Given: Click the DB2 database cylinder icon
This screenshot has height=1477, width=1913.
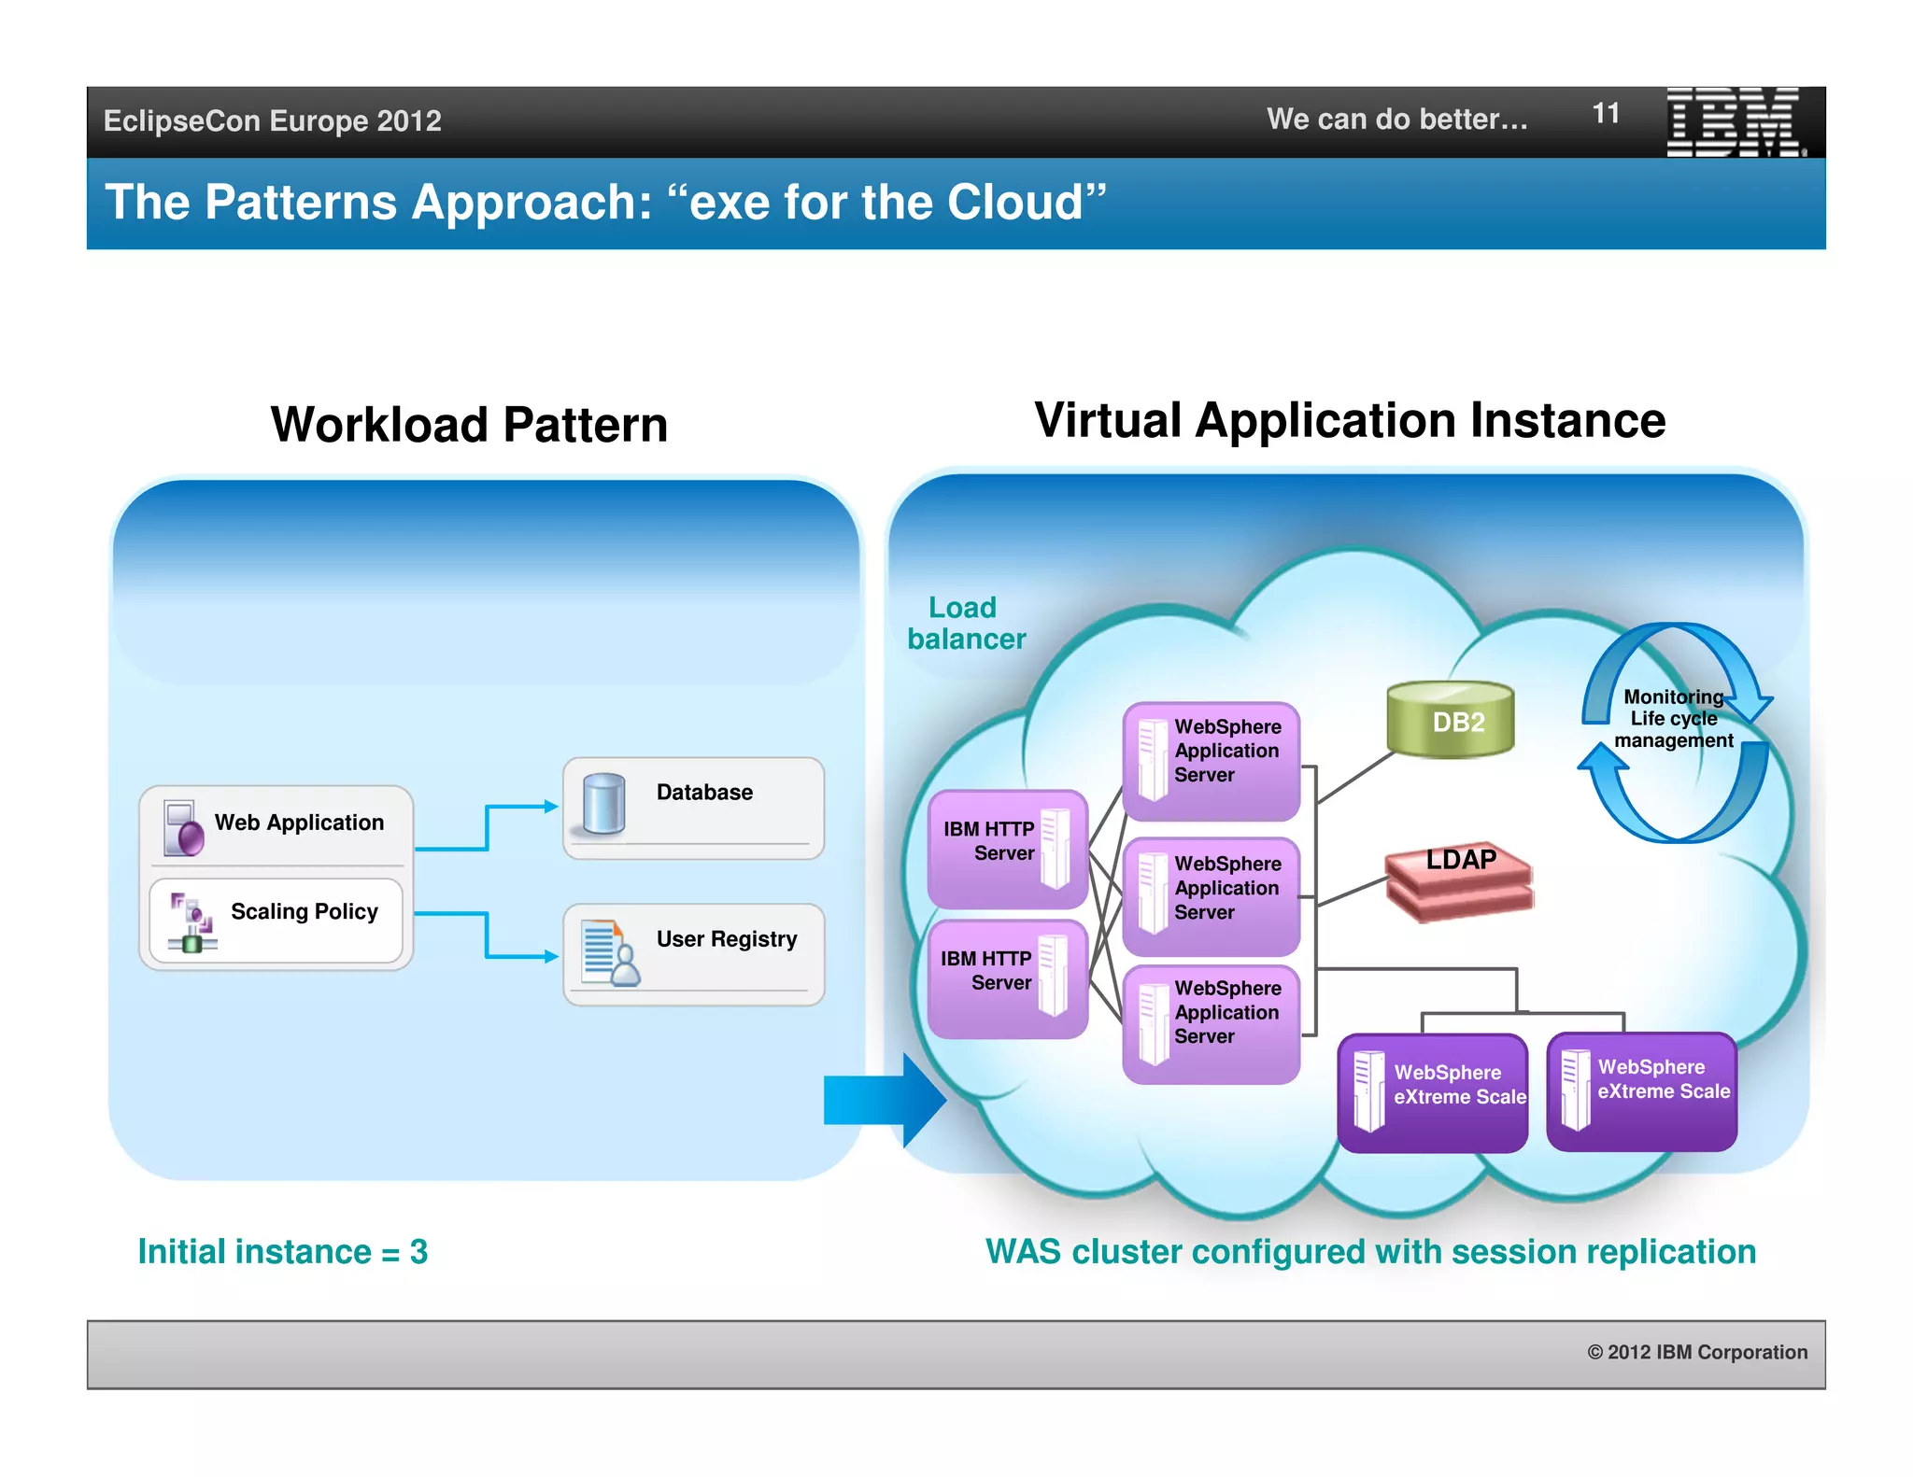Looking at the screenshot, I should coord(1450,719).
